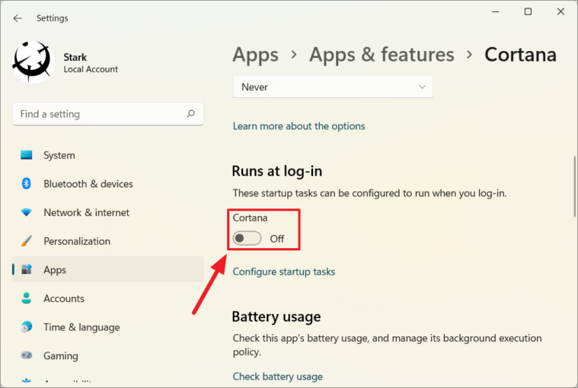Viewport: 578px width, 388px height.
Task: Click the back arrow in Settings
Action: pyautogui.click(x=18, y=18)
